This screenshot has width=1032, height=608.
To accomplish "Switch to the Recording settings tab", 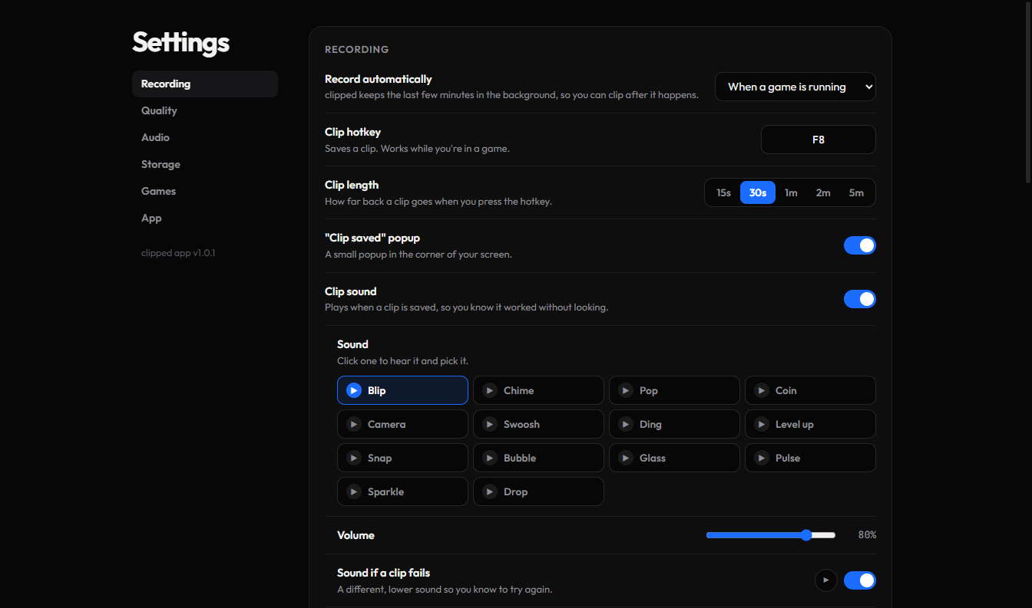I will [205, 84].
